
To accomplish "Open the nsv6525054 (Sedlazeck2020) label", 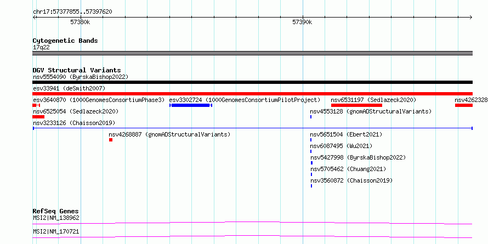I will 76,112.
